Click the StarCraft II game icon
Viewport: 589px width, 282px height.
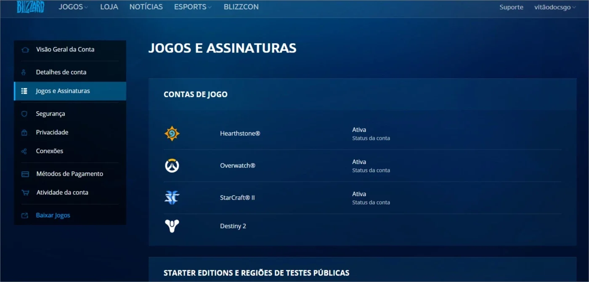coord(172,198)
